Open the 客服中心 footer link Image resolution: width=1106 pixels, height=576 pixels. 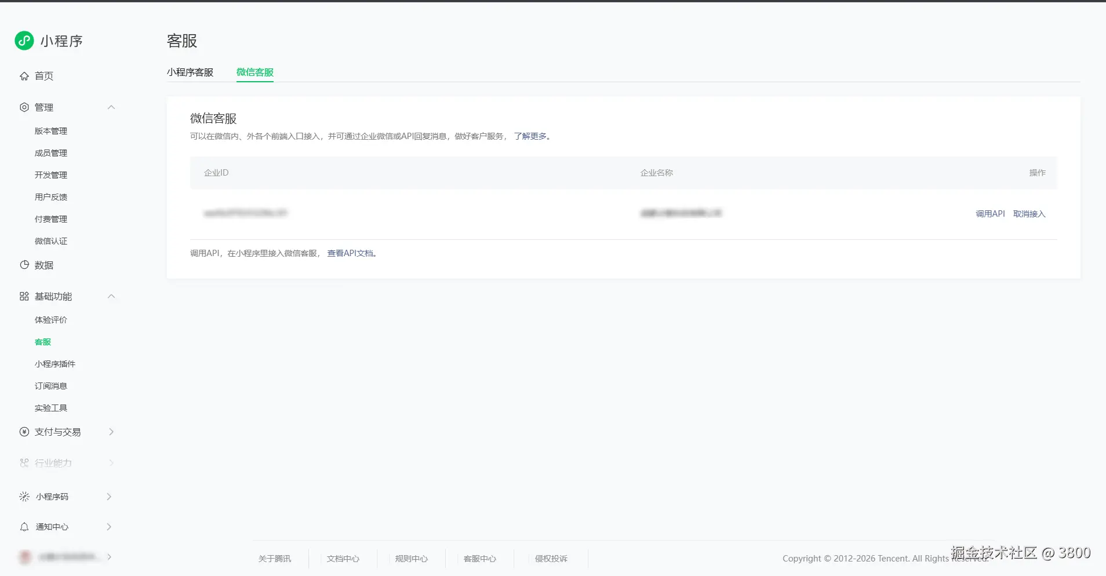(480, 559)
